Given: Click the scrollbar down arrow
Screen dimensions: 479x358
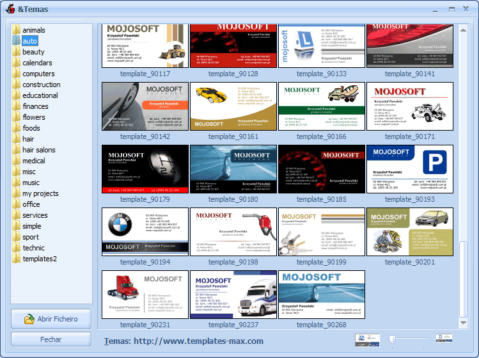Looking at the screenshot, I should click(x=463, y=323).
